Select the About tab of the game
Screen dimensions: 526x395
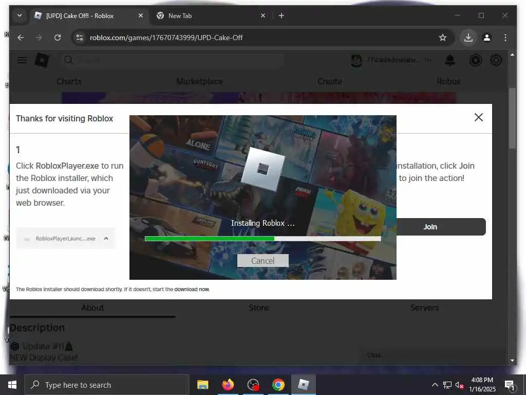click(92, 308)
